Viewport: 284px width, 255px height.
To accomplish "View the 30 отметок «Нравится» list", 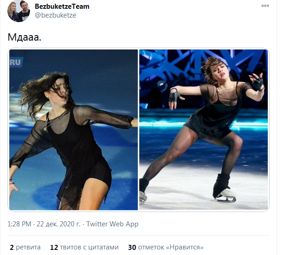I will point(166,247).
